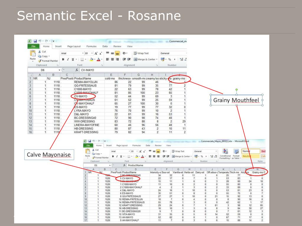The image size is (302, 226).
Task: Click Increase Decimal in lower Excel window
Action: point(212,156)
